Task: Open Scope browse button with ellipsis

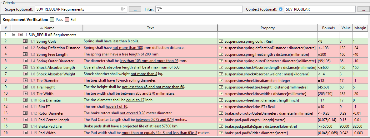Action: pos(135,9)
